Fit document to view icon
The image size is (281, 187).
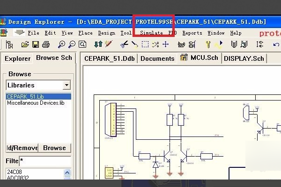pos(82,44)
